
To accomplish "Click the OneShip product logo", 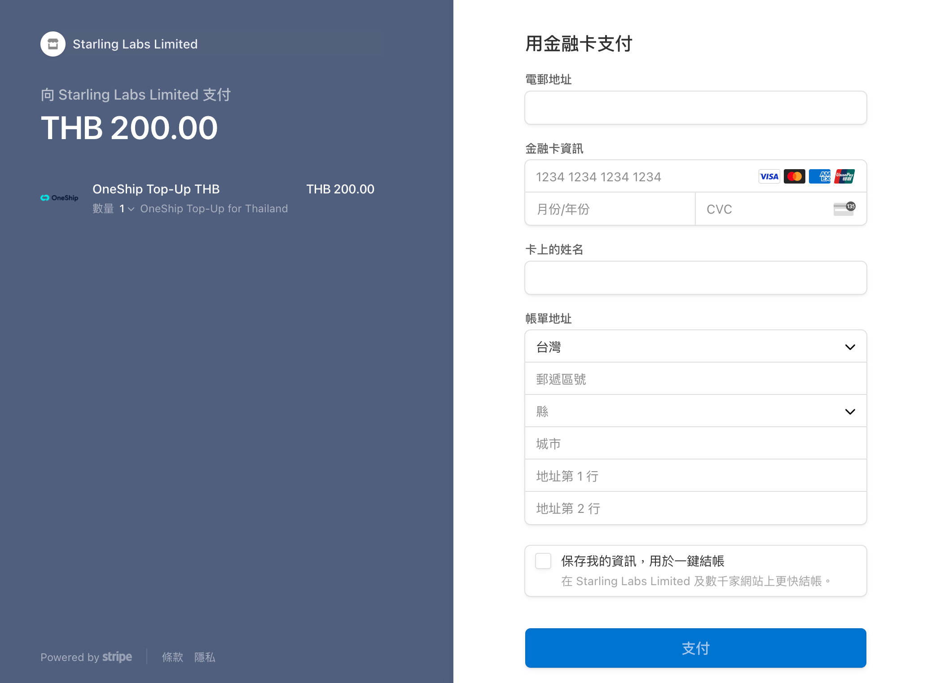I will pyautogui.click(x=59, y=198).
